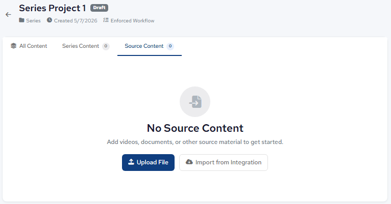The image size is (391, 204).
Task: Select the Source Content tab
Action: click(150, 46)
